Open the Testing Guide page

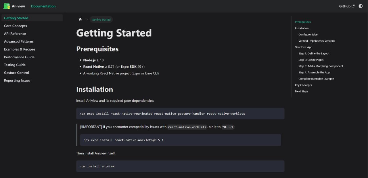coord(15,65)
